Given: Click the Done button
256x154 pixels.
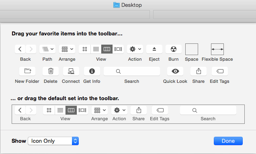Looking at the screenshot, I should 228,141.
